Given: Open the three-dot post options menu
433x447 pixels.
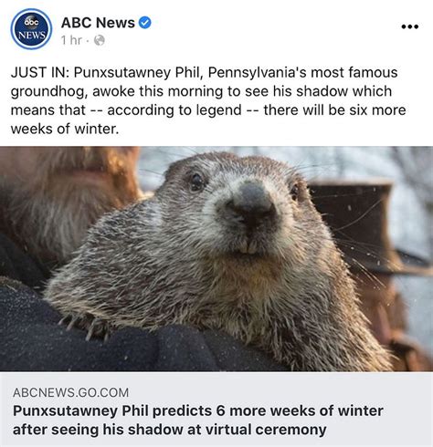Looking at the screenshot, I should pos(409,26).
